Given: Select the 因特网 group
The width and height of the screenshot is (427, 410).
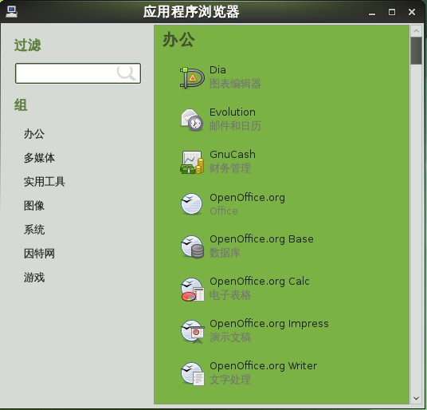Looking at the screenshot, I should click(39, 254).
